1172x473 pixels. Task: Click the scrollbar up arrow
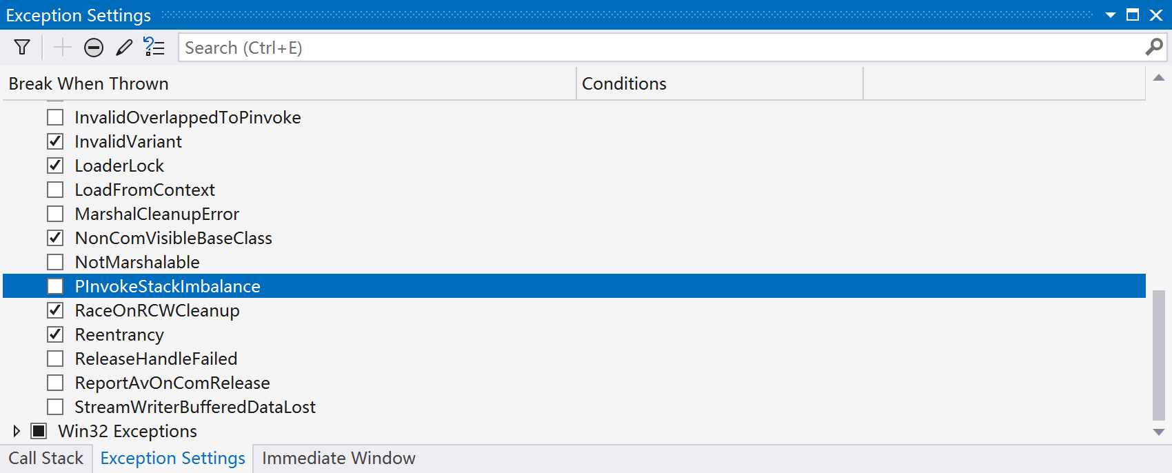pos(1159,78)
